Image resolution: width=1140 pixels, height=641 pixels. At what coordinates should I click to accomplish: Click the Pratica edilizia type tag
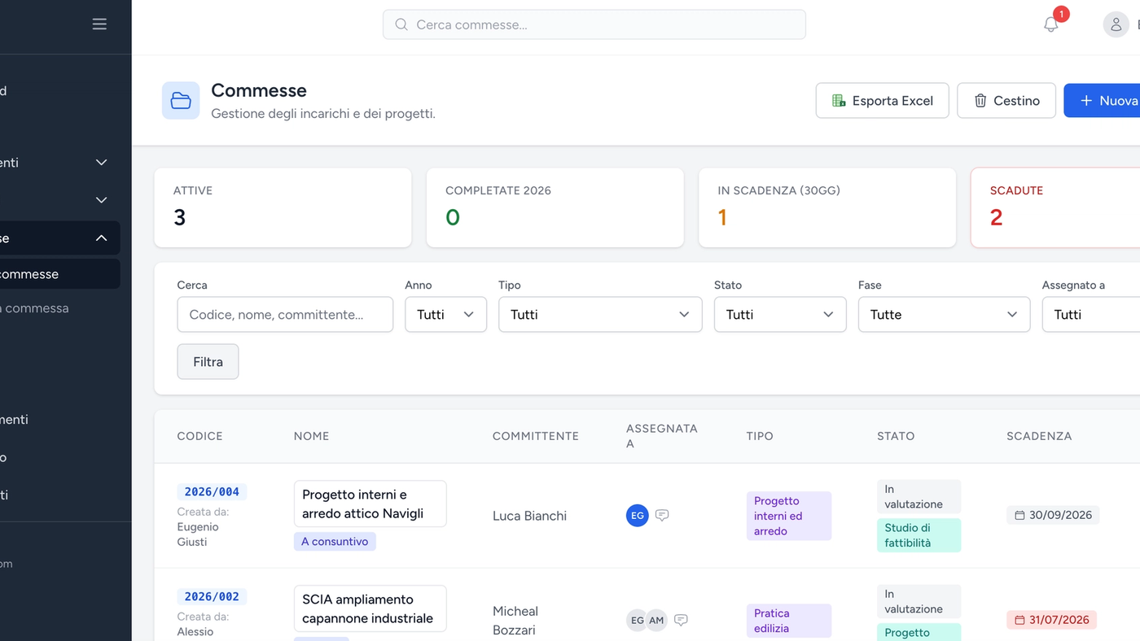pyautogui.click(x=788, y=621)
